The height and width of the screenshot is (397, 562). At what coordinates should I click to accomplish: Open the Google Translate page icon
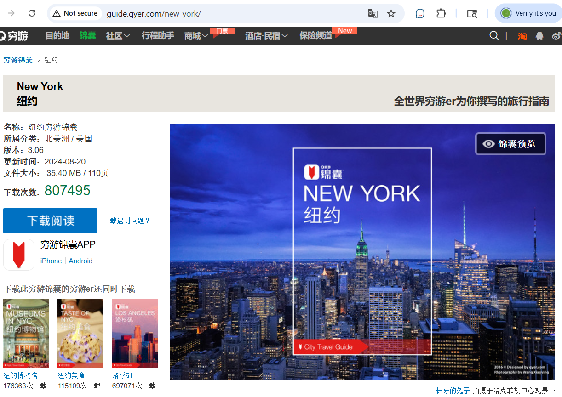[373, 14]
